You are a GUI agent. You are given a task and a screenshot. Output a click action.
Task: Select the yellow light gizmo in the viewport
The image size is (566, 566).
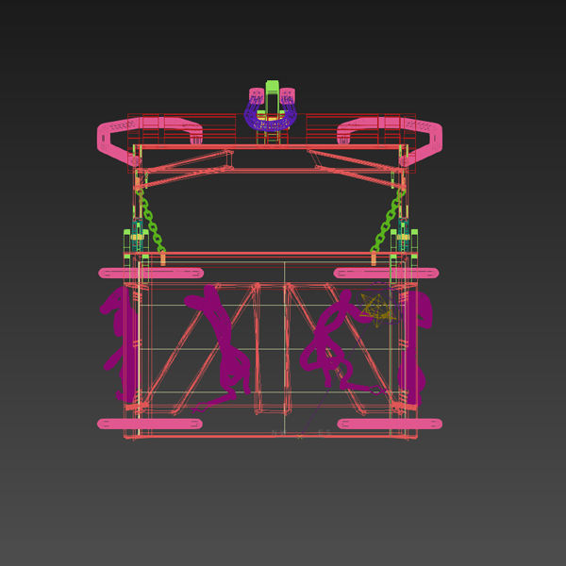[x=377, y=310]
